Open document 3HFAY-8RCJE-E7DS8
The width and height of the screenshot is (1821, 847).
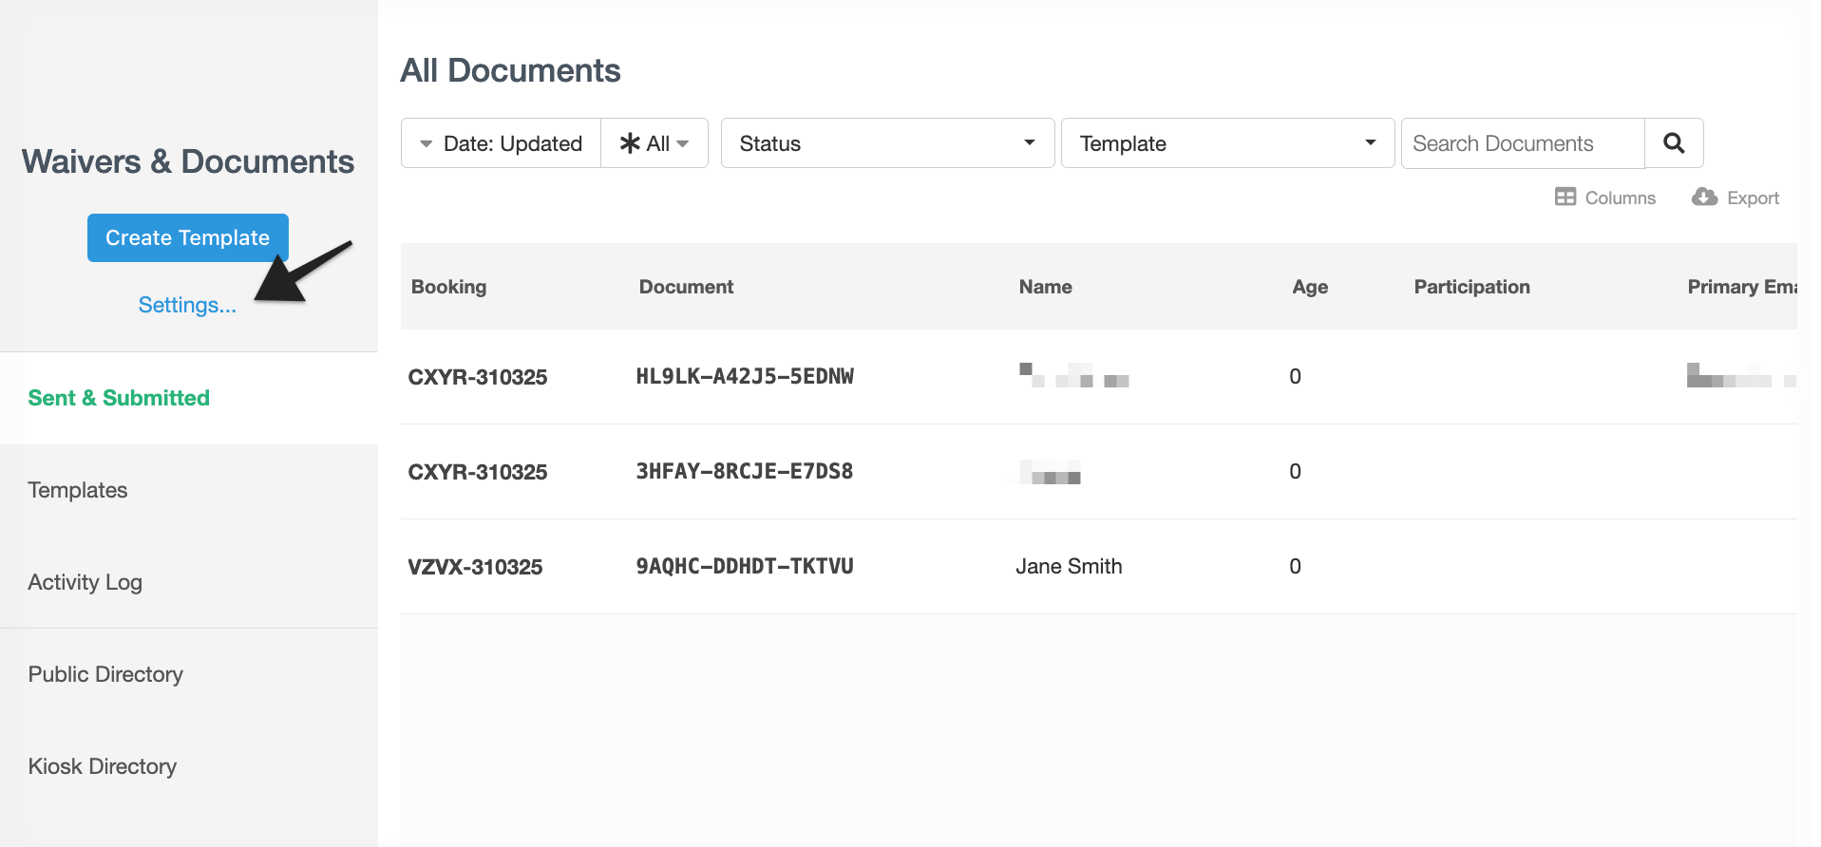(745, 472)
